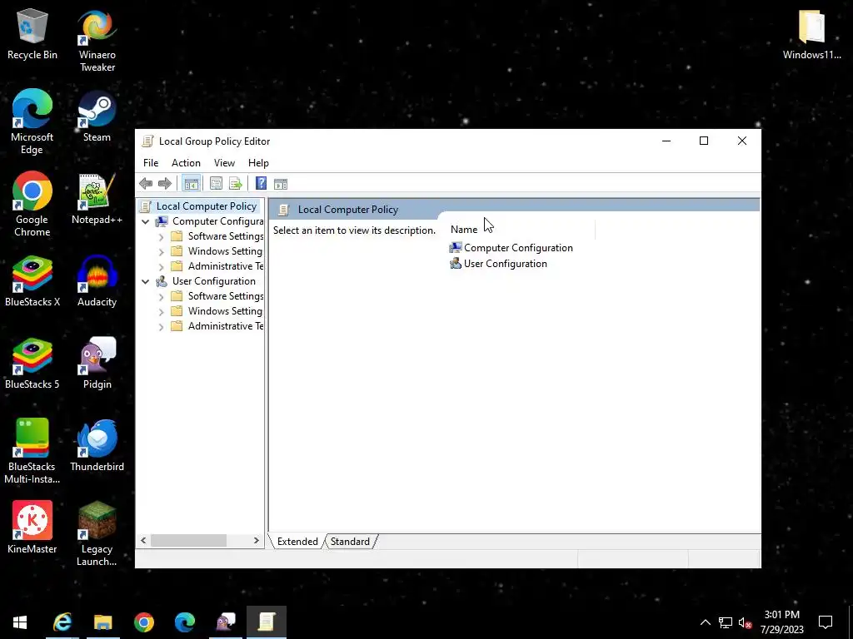
Task: Select BlueStacks Multi-Instance desktop icon
Action: pyautogui.click(x=32, y=452)
